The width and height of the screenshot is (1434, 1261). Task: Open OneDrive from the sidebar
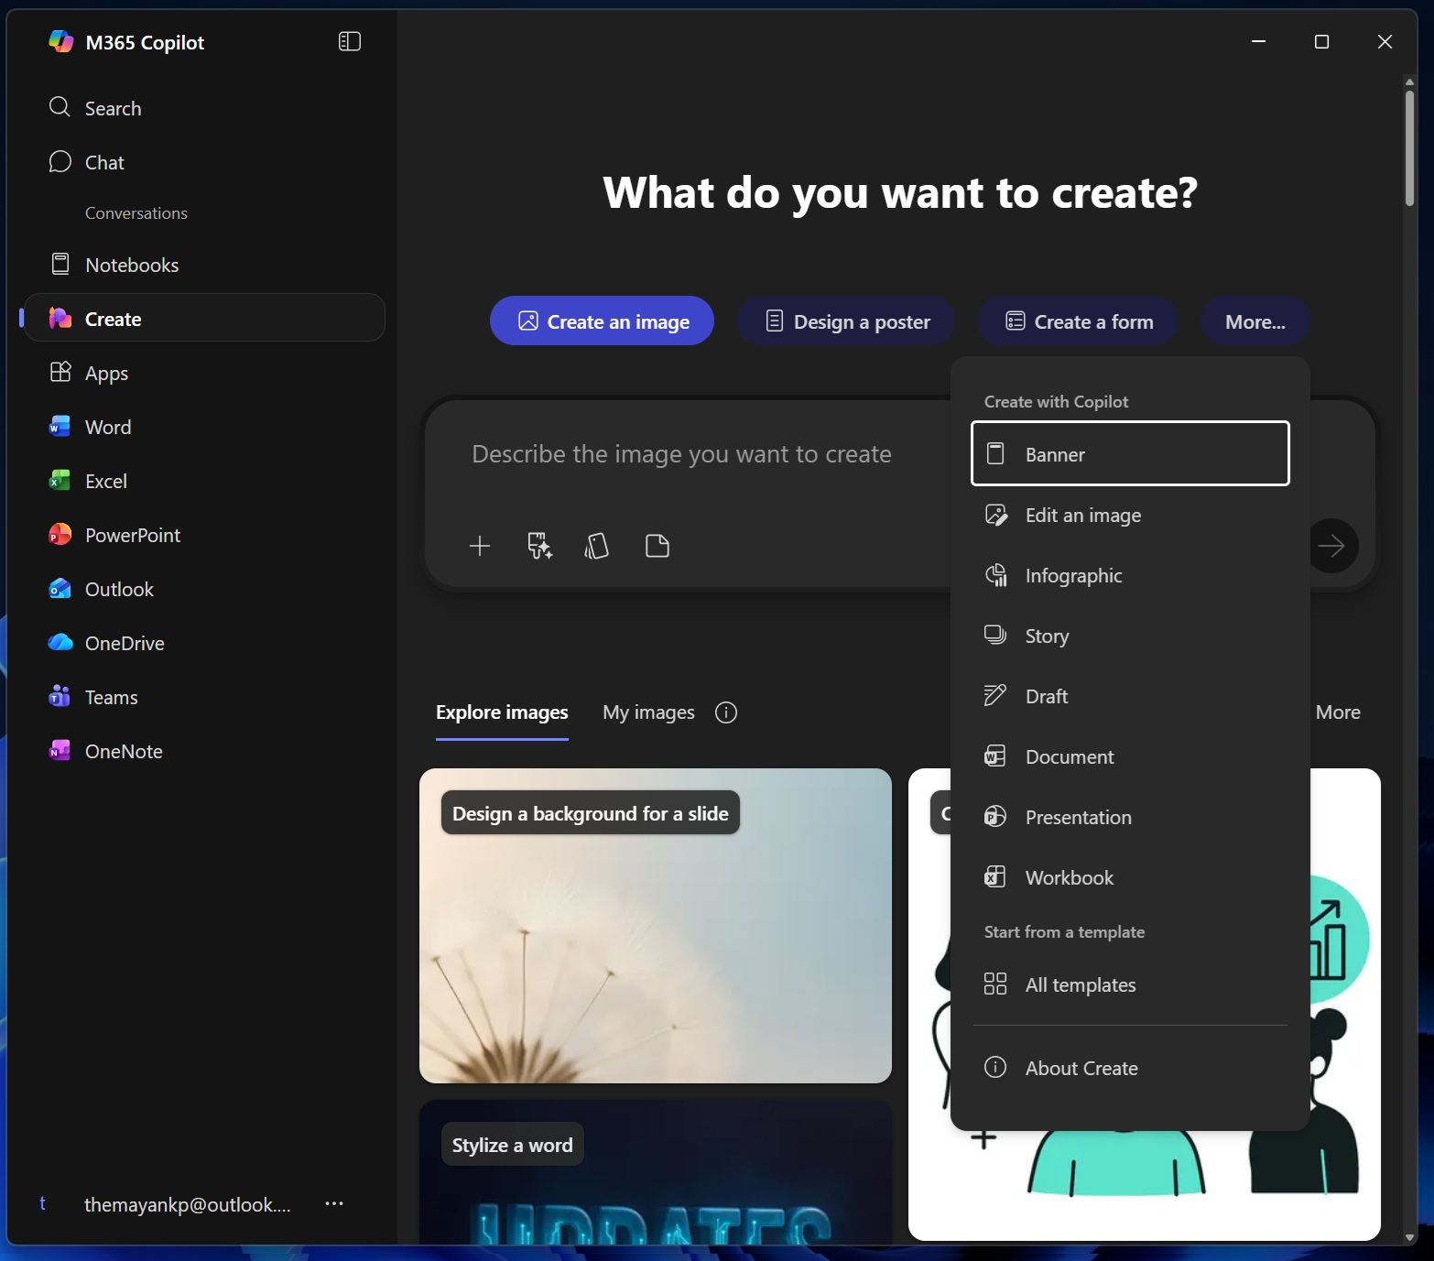(123, 643)
